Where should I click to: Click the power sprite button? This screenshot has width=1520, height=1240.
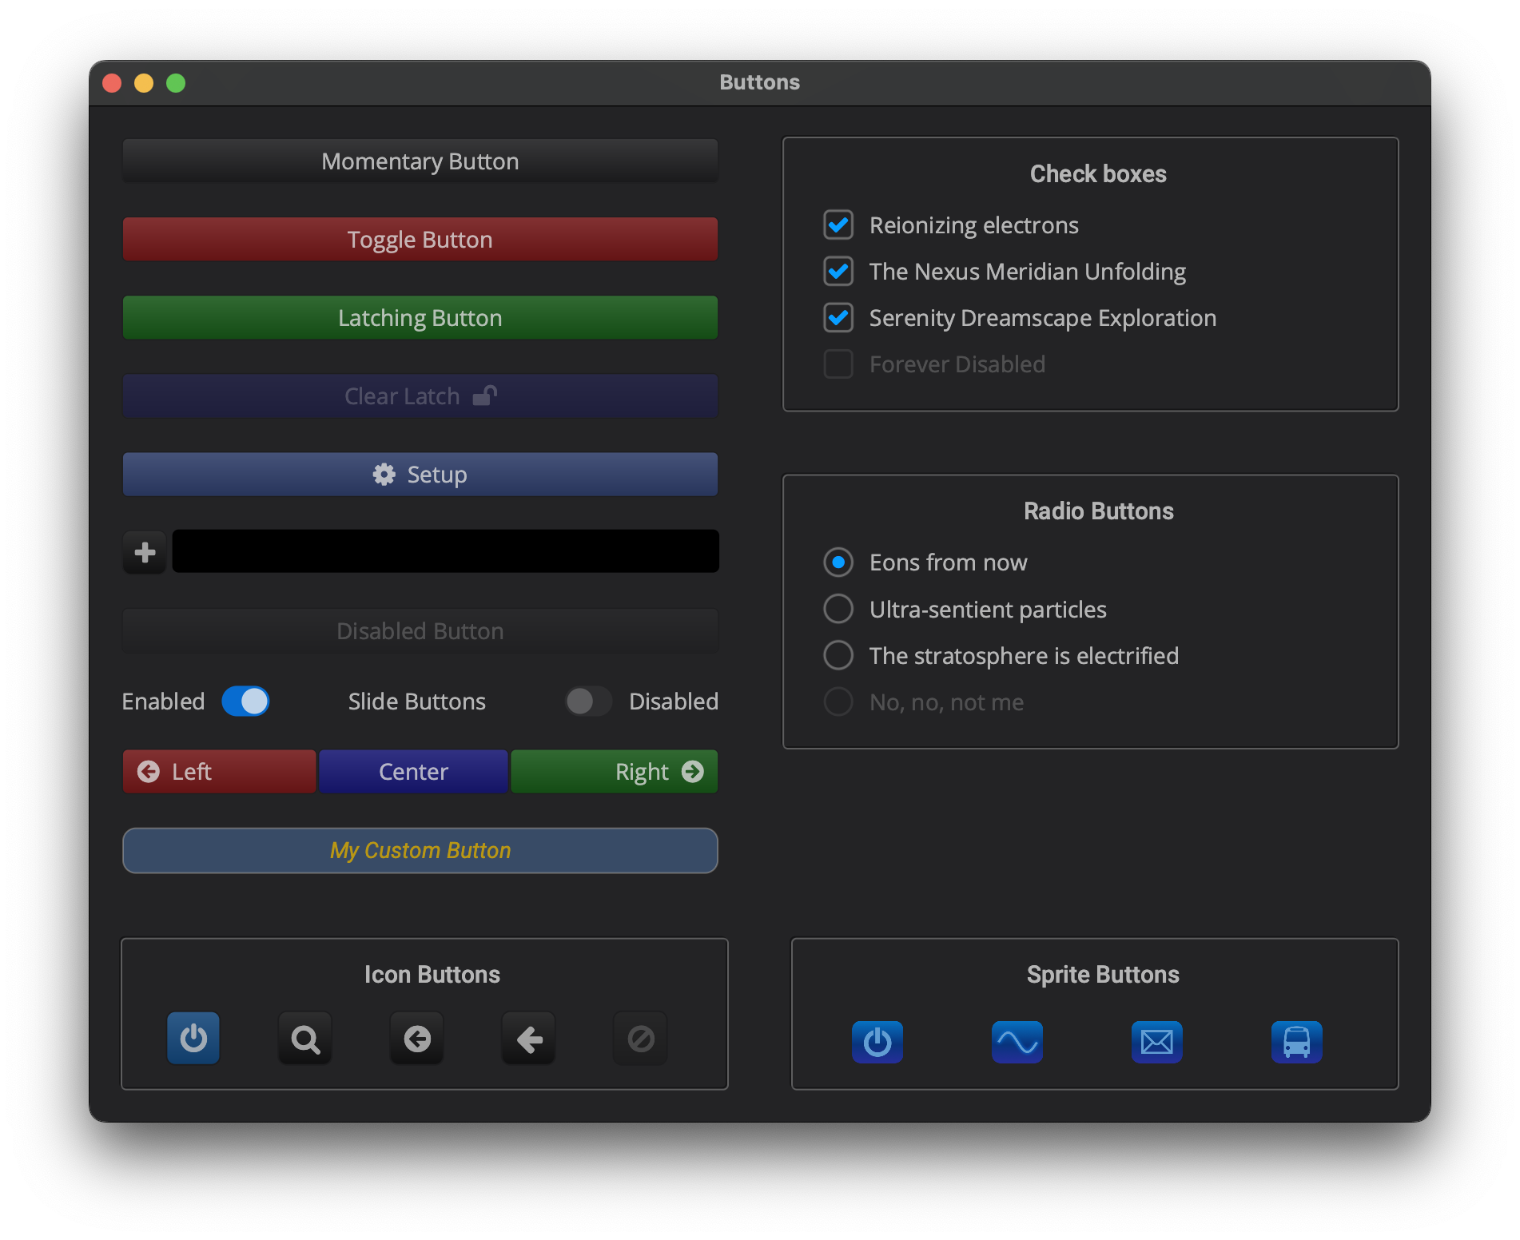[877, 1042]
